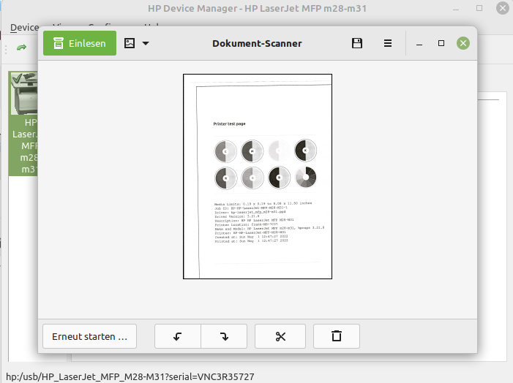Select HP LaserJet MFP device in list
This screenshot has width=513, height=383.
pyautogui.click(x=23, y=124)
